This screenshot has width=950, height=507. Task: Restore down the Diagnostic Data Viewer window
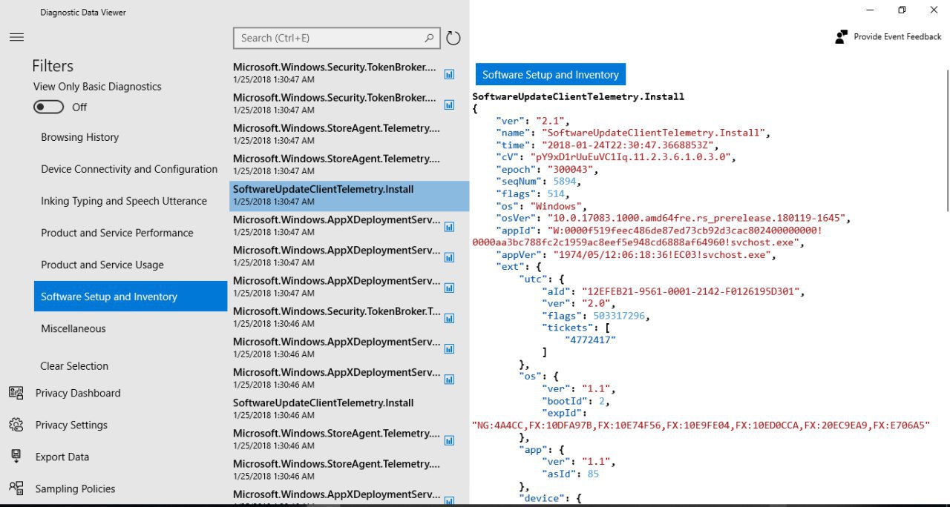[902, 10]
